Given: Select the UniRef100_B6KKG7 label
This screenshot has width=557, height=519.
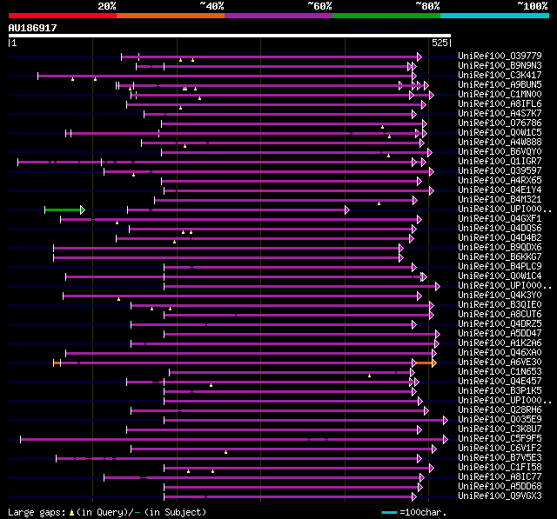Looking at the screenshot, I should [500, 257].
